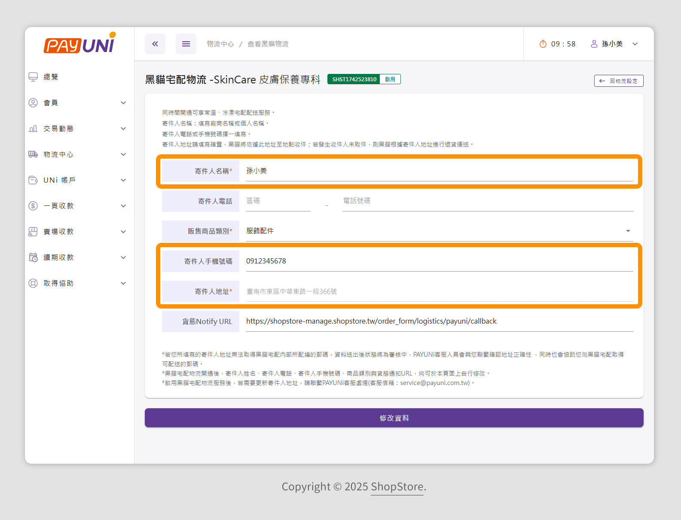Viewport: 681px width, 520px height.
Task: Click the 寄件人地址 address field
Action: tap(440, 291)
